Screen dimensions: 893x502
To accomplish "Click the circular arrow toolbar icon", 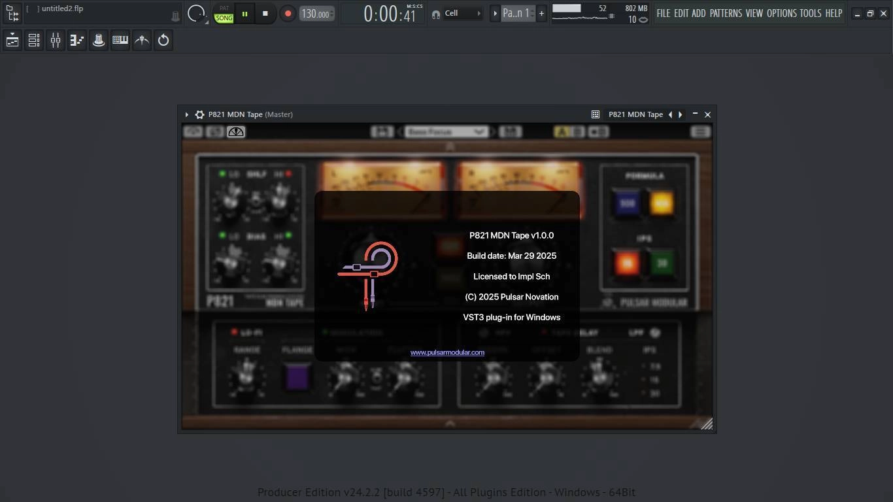I will pyautogui.click(x=163, y=41).
